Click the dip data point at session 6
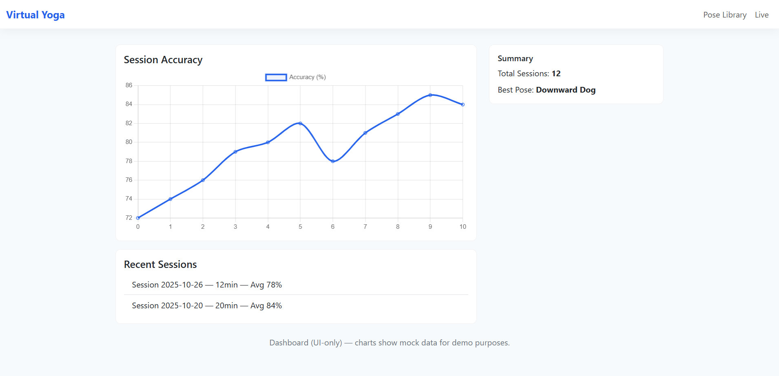 (x=333, y=161)
